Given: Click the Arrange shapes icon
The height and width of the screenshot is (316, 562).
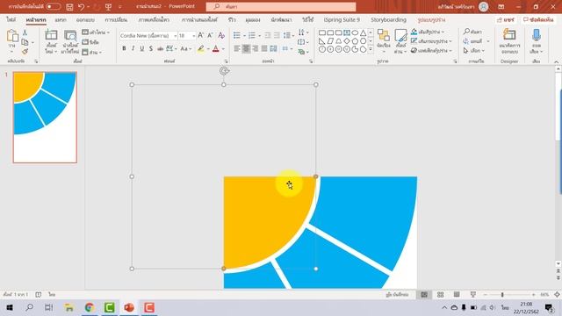Looking at the screenshot, I should point(384,36).
